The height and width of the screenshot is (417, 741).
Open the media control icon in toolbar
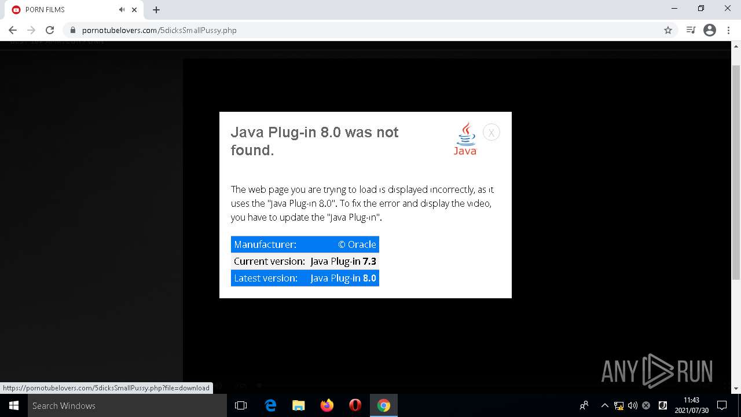[x=691, y=30]
